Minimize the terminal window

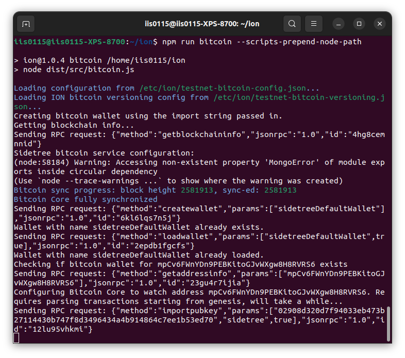[x=339, y=24]
